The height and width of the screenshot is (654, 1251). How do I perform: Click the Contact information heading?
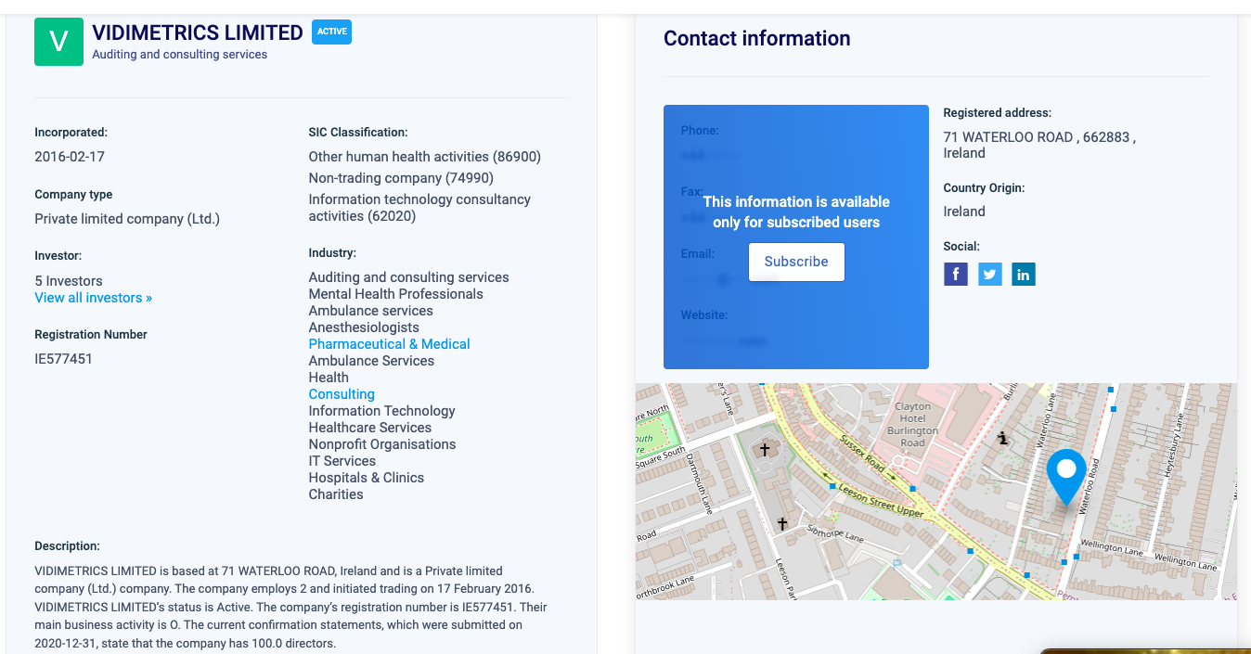click(x=757, y=38)
